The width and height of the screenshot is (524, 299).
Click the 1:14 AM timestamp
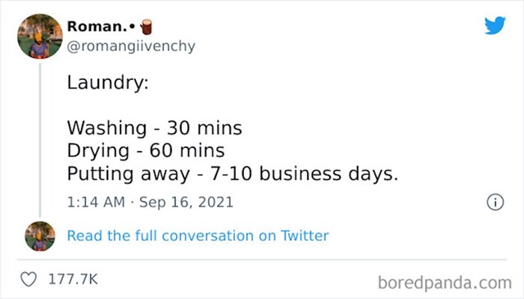96,202
